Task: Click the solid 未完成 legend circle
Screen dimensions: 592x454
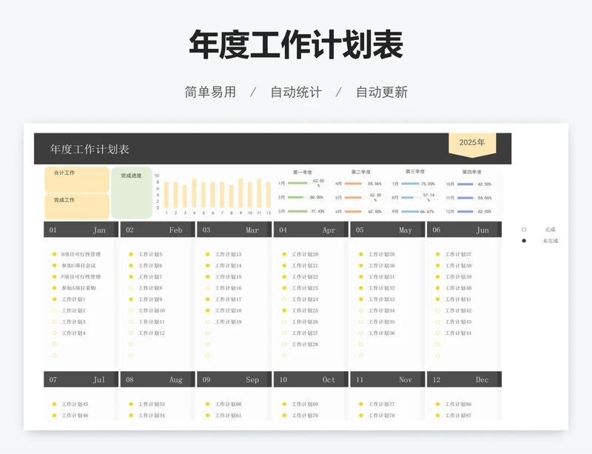Action: (x=524, y=241)
